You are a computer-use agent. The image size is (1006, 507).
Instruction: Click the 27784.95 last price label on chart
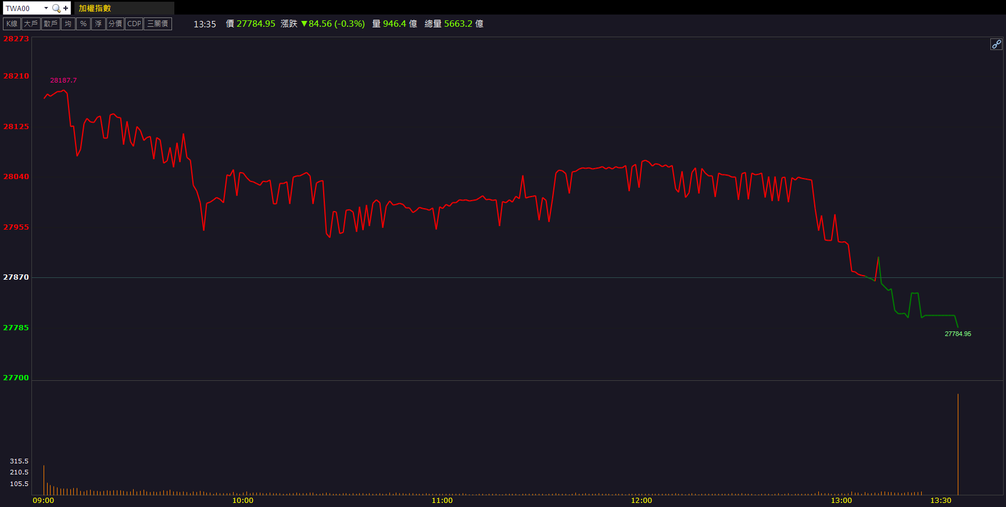(x=958, y=334)
